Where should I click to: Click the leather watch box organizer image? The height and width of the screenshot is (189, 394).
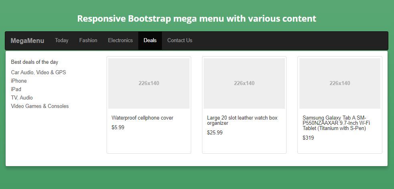coord(244,83)
